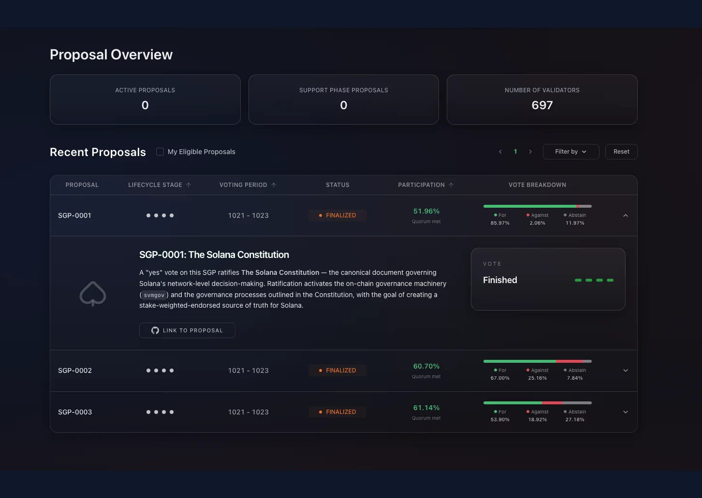
Task: Click the 25.16% Against value
Action: click(538, 378)
